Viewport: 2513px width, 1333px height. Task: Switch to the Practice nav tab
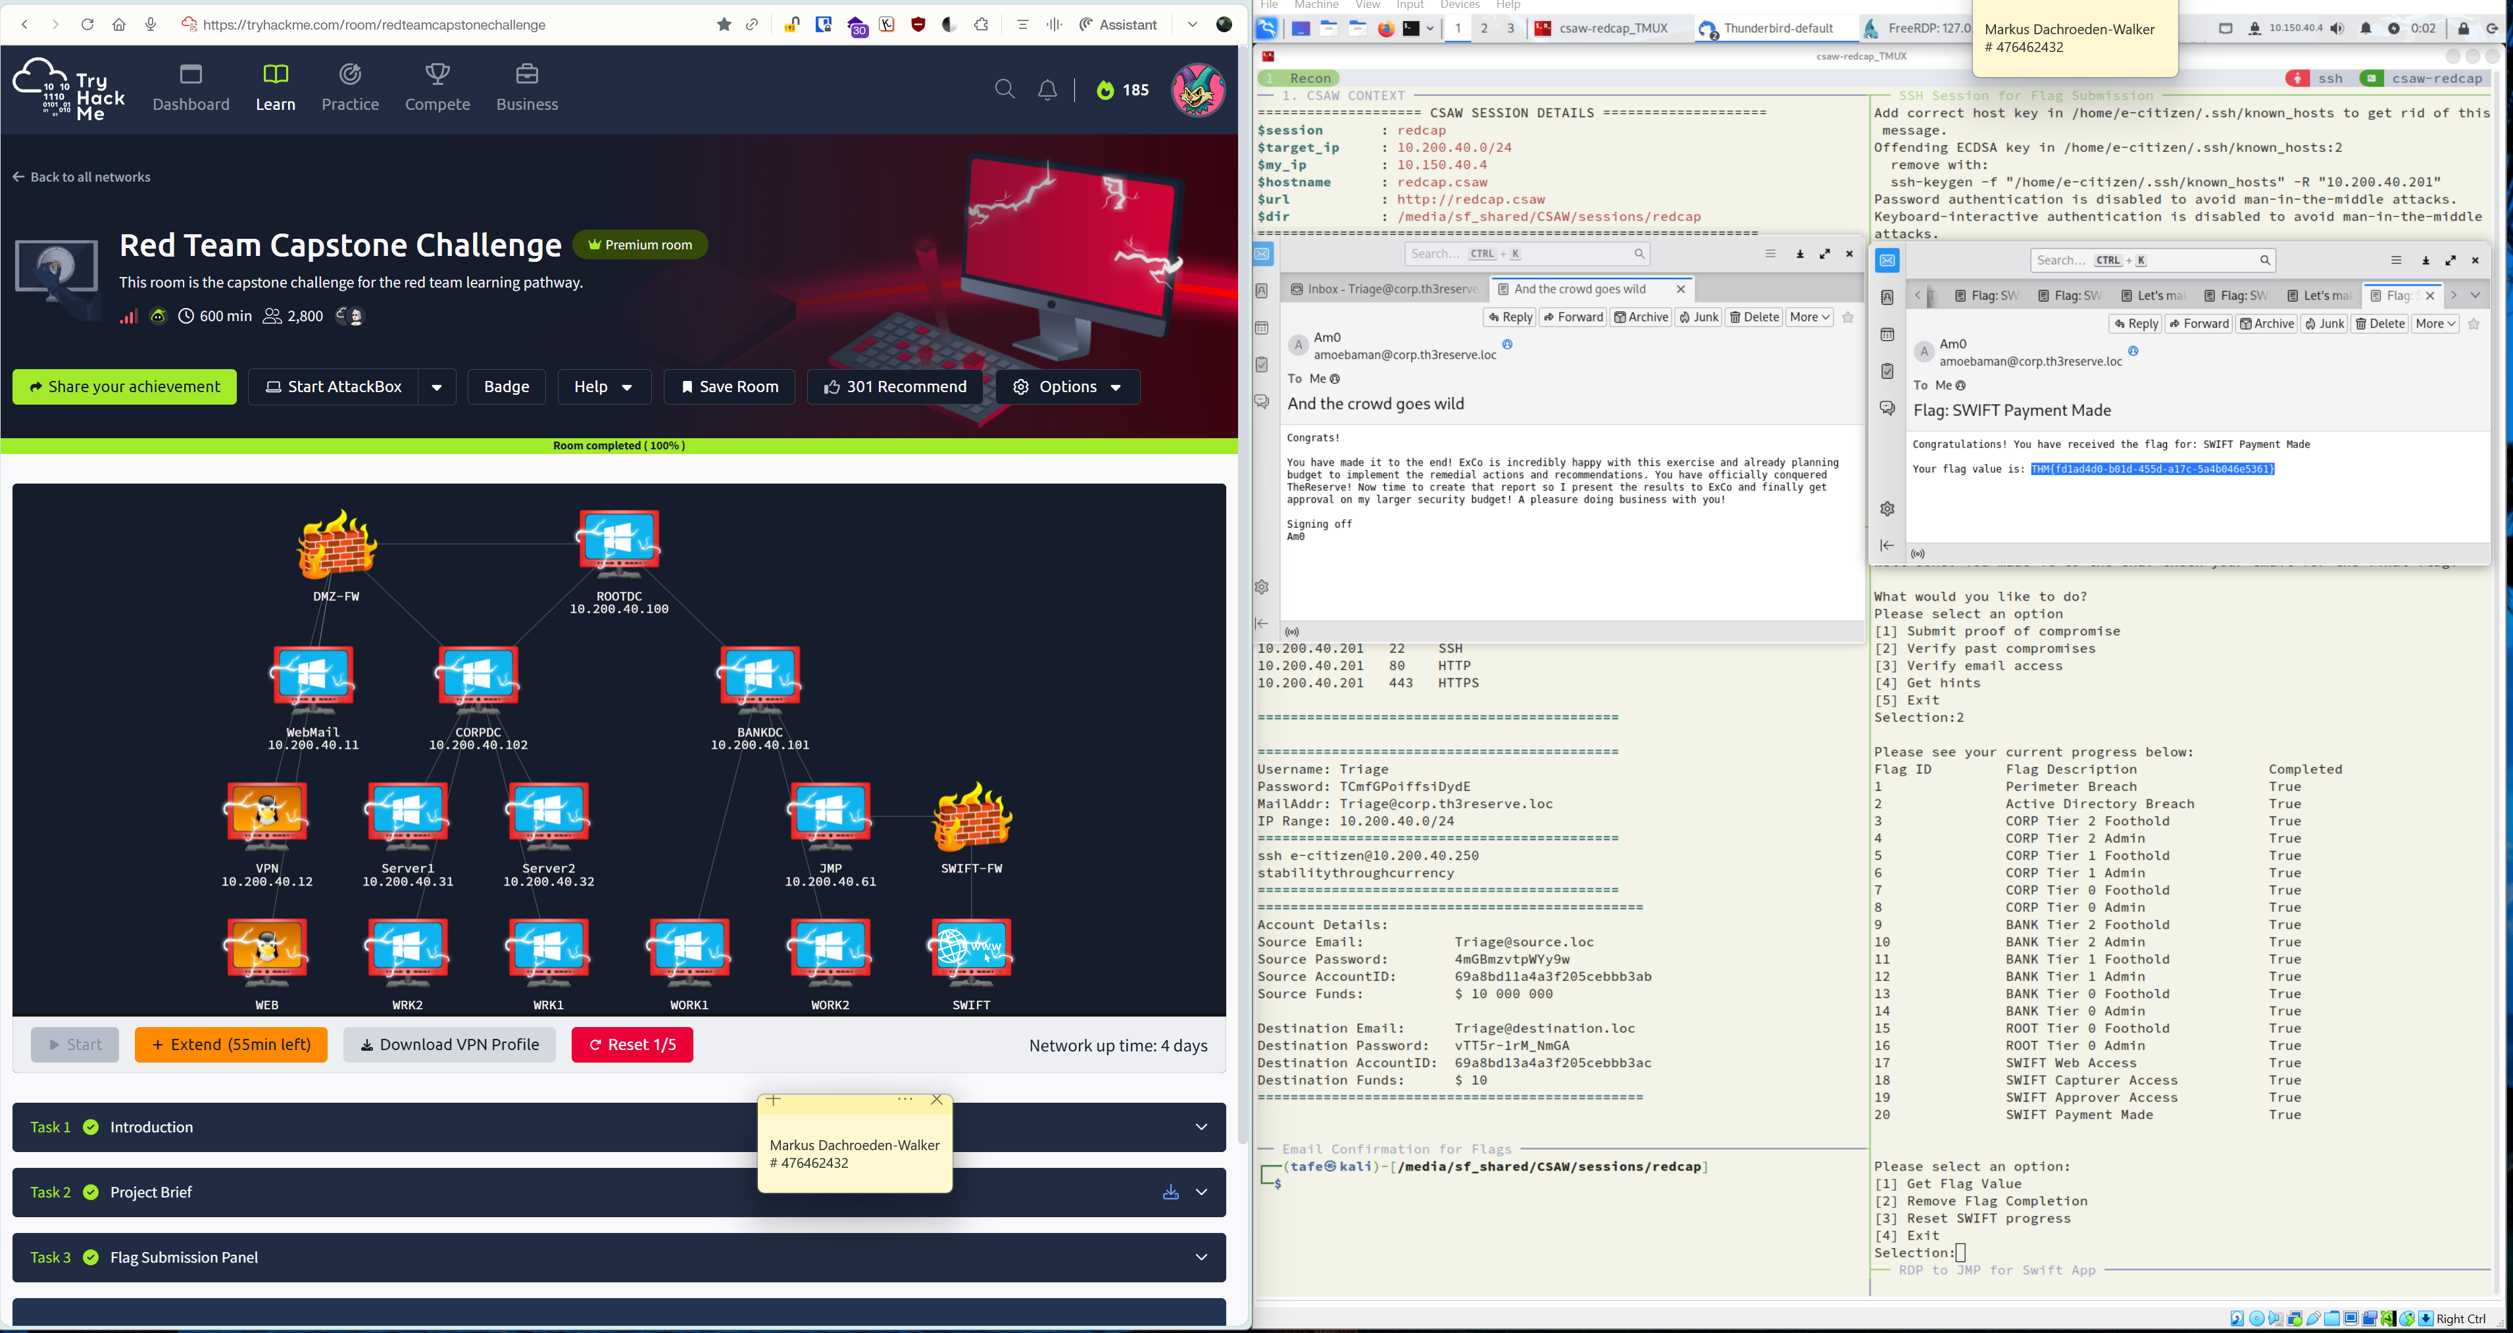click(350, 87)
